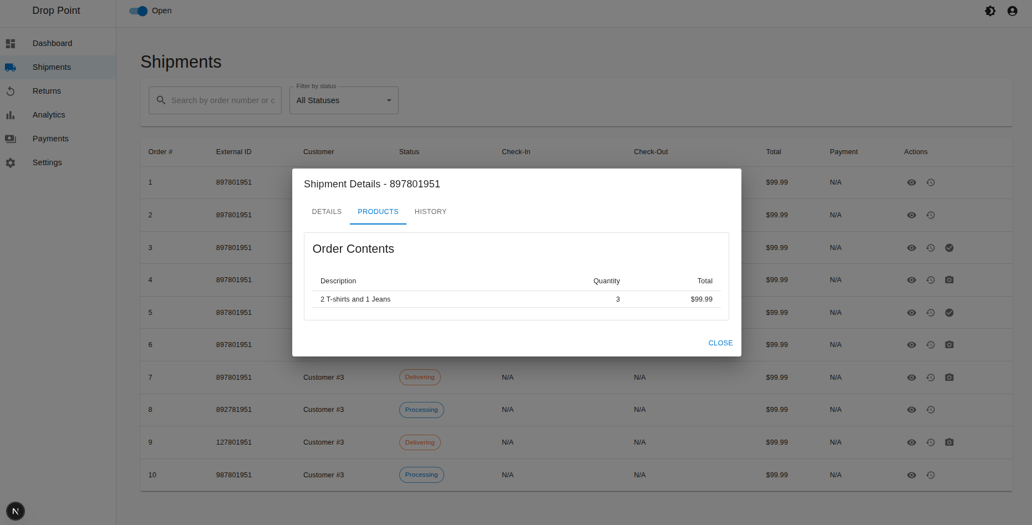Toggle the Open status switch
1032x525 pixels.
point(138,11)
